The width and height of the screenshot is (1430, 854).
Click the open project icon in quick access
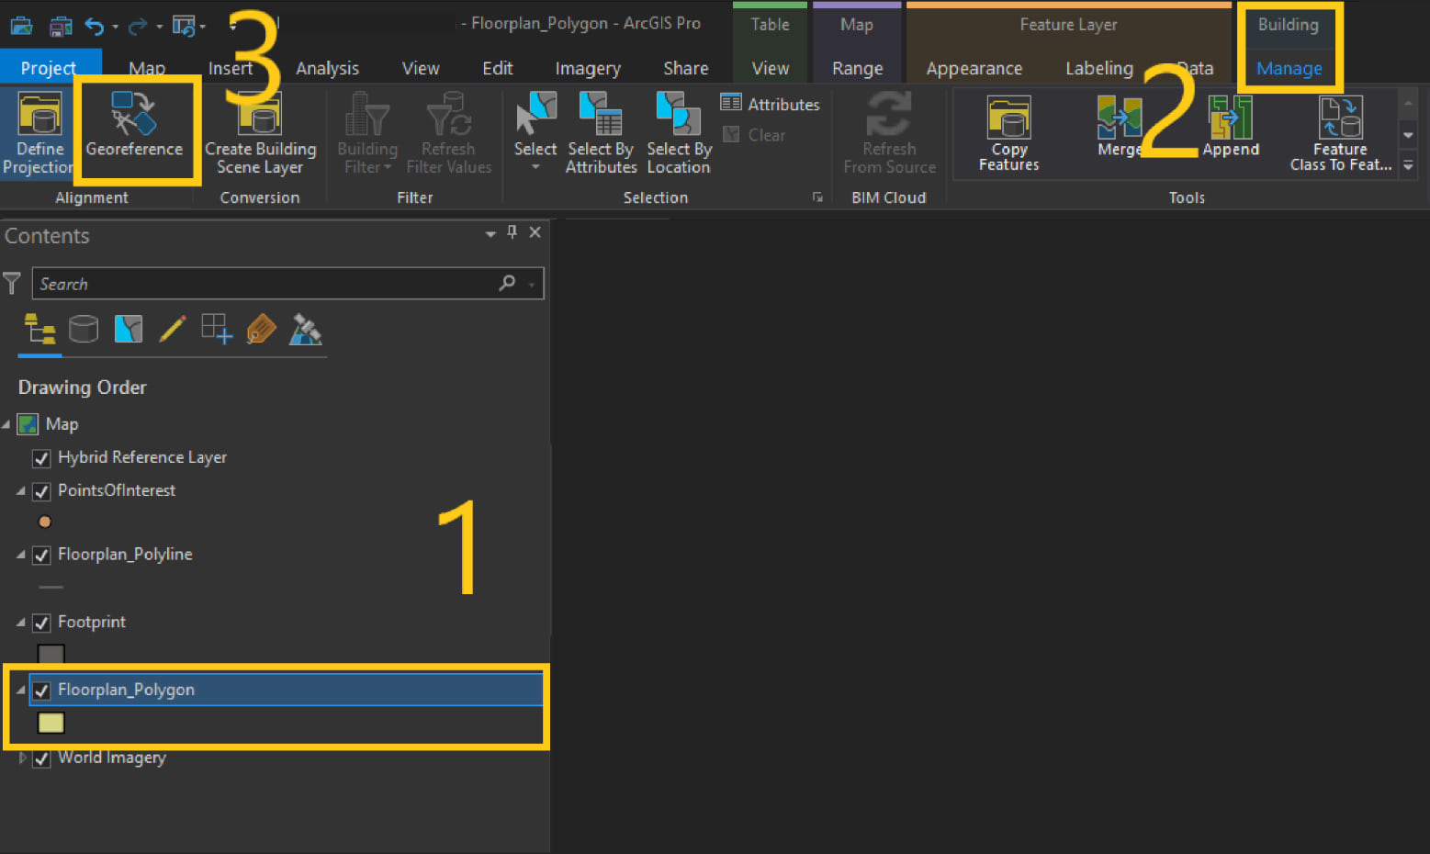[x=21, y=26]
